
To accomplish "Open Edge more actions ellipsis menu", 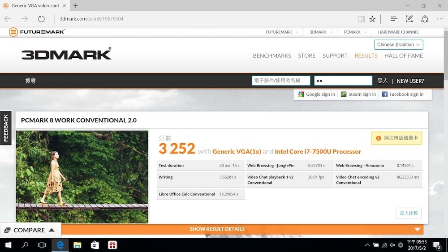I will coord(440,19).
